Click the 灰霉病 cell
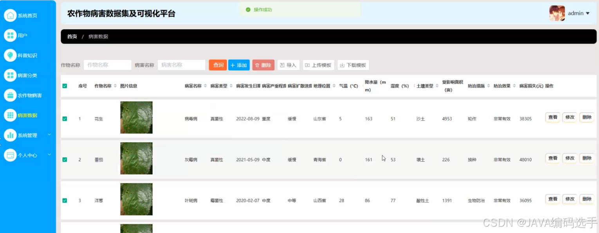The image size is (599, 233). click(191, 160)
